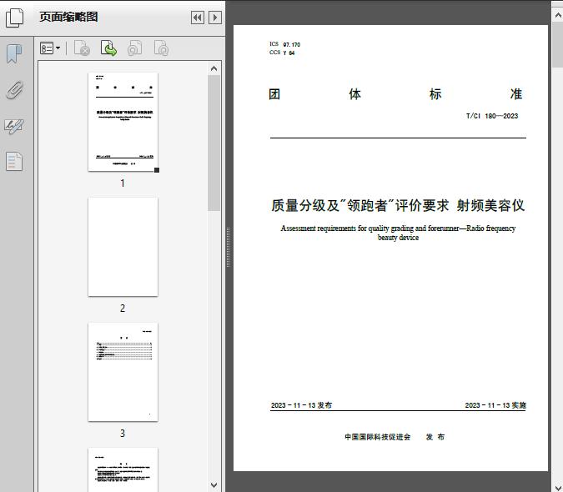
Task: Click the English subtitle Assessment requirements text
Action: (398, 233)
